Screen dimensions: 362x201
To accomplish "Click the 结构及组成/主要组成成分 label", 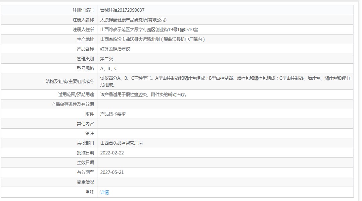I will coord(70,81).
